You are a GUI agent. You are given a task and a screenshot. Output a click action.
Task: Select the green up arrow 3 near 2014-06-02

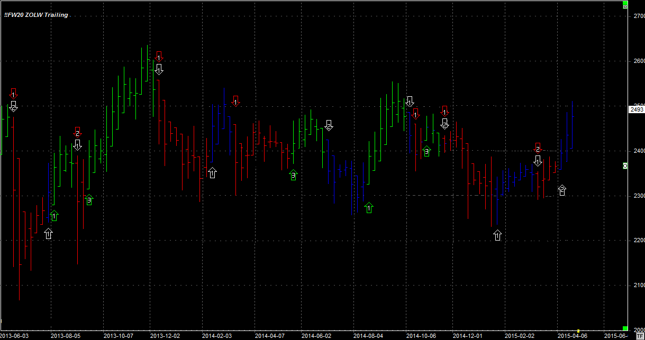294,175
